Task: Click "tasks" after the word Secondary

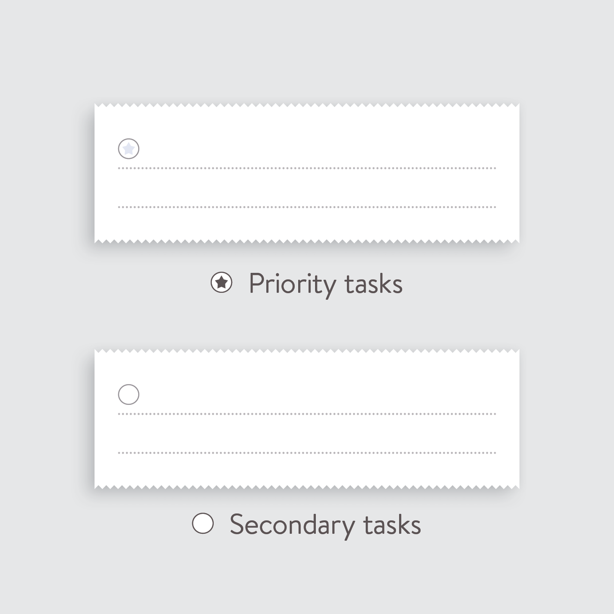Action: (x=392, y=525)
